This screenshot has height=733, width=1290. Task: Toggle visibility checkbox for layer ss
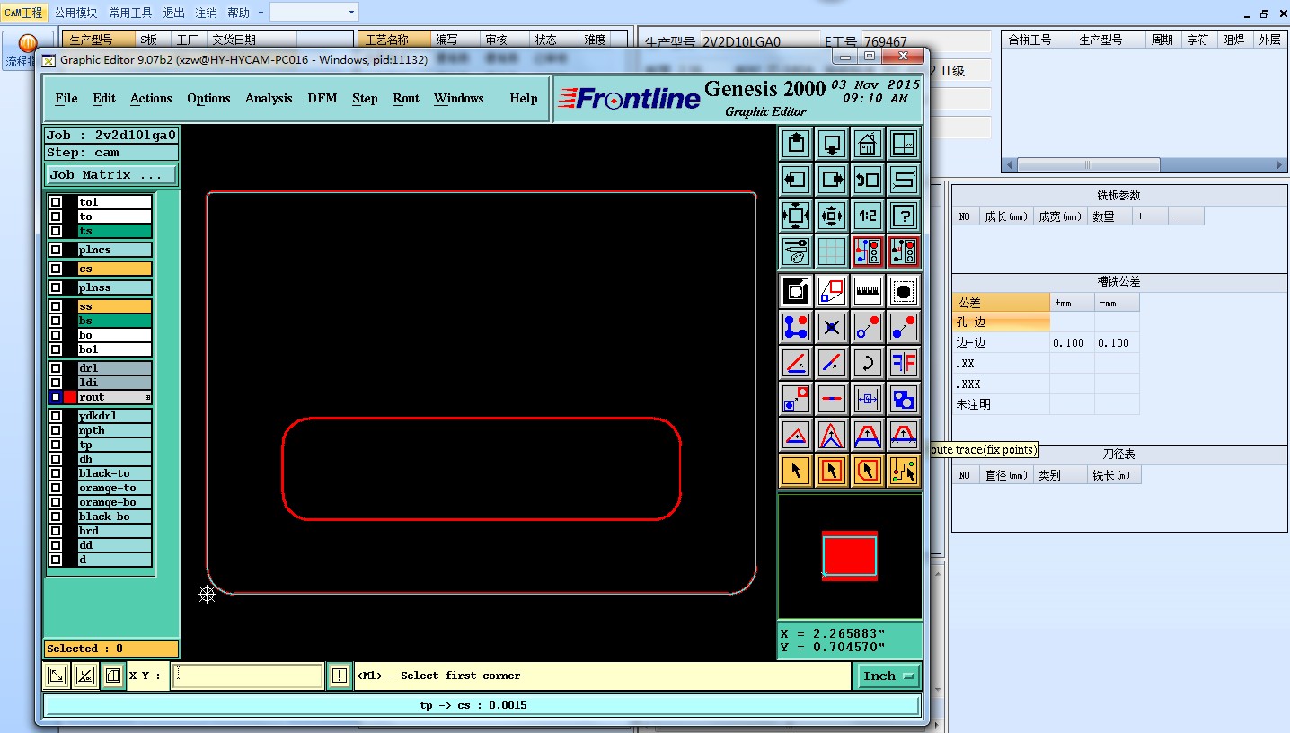[x=56, y=306]
